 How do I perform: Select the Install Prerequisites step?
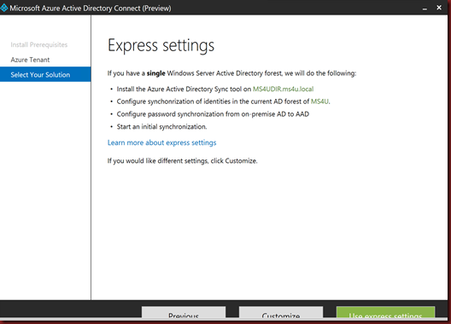[x=39, y=45]
